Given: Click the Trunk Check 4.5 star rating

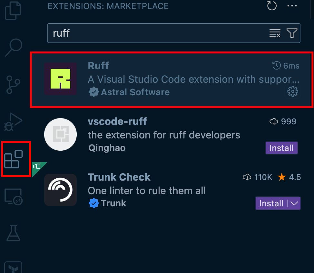Looking at the screenshot, I should (289, 177).
